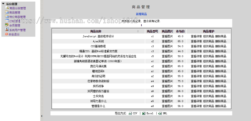Delete product 管理是什么

221,106
